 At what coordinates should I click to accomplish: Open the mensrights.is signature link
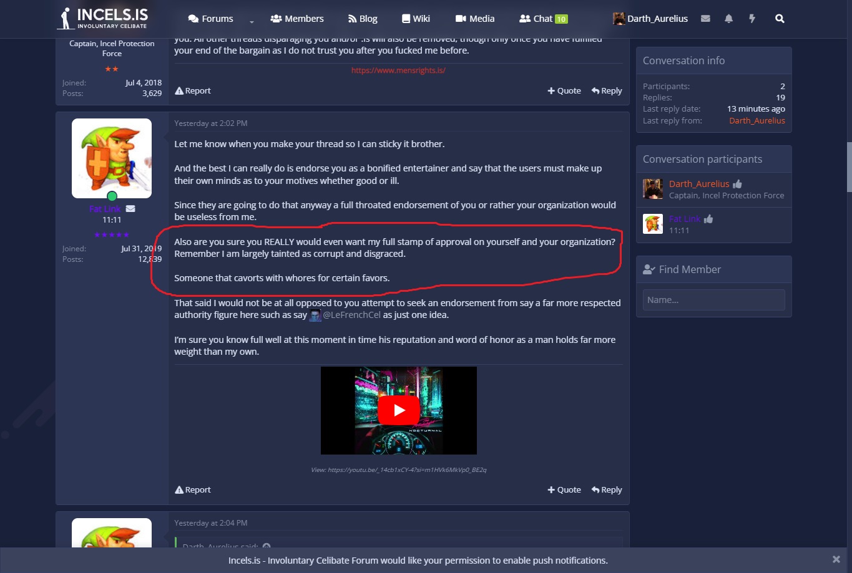(398, 70)
